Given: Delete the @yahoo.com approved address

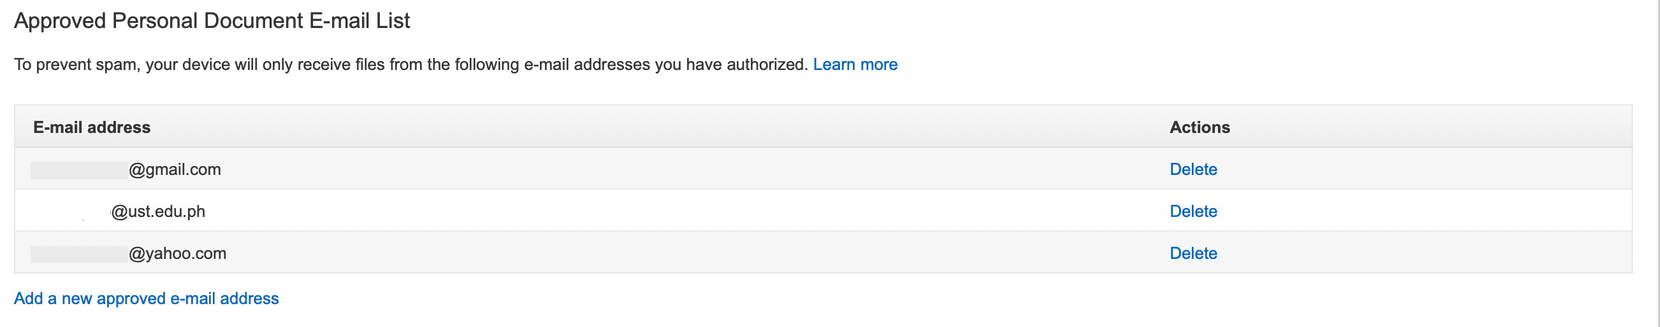Looking at the screenshot, I should coord(1193,253).
